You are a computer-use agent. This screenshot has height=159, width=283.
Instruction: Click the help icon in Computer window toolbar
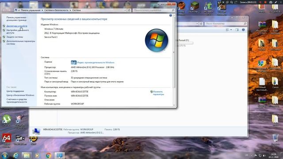tap(243, 30)
